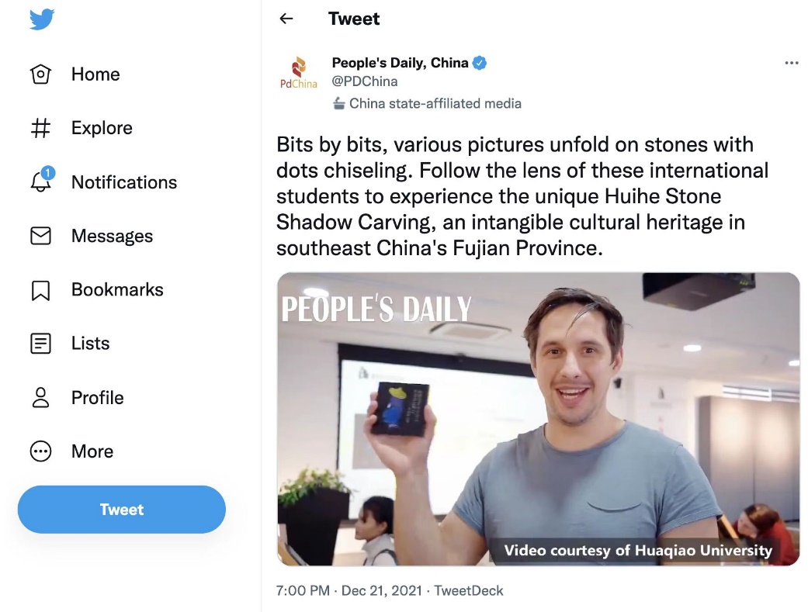Open the @PDChina handle link

pos(364,81)
